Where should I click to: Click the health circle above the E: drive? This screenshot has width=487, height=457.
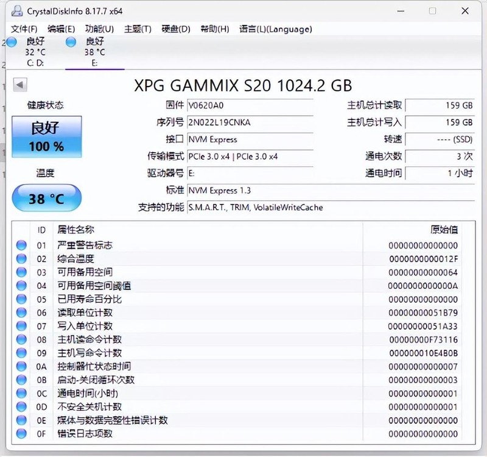pos(70,41)
